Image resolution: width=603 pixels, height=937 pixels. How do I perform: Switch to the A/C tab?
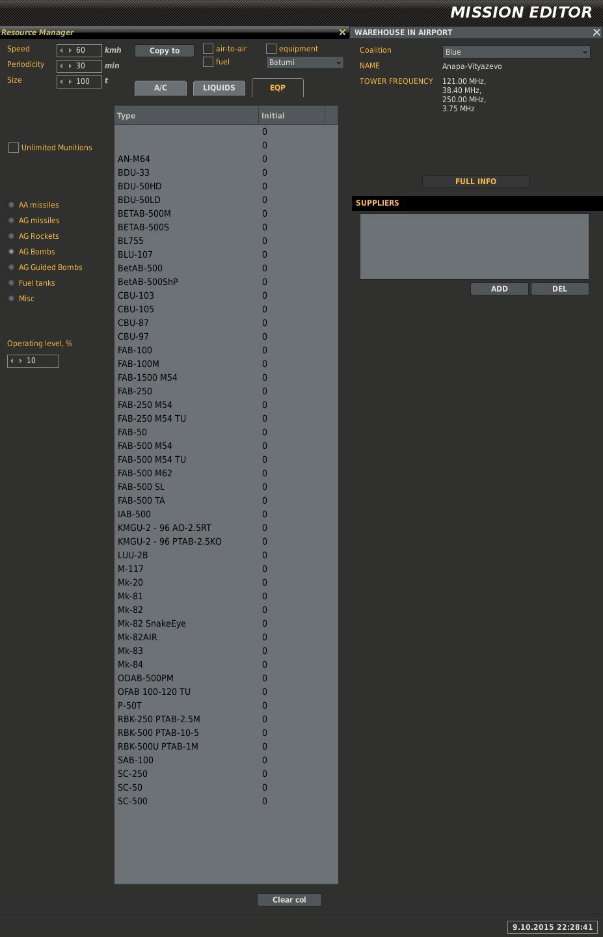coord(161,88)
